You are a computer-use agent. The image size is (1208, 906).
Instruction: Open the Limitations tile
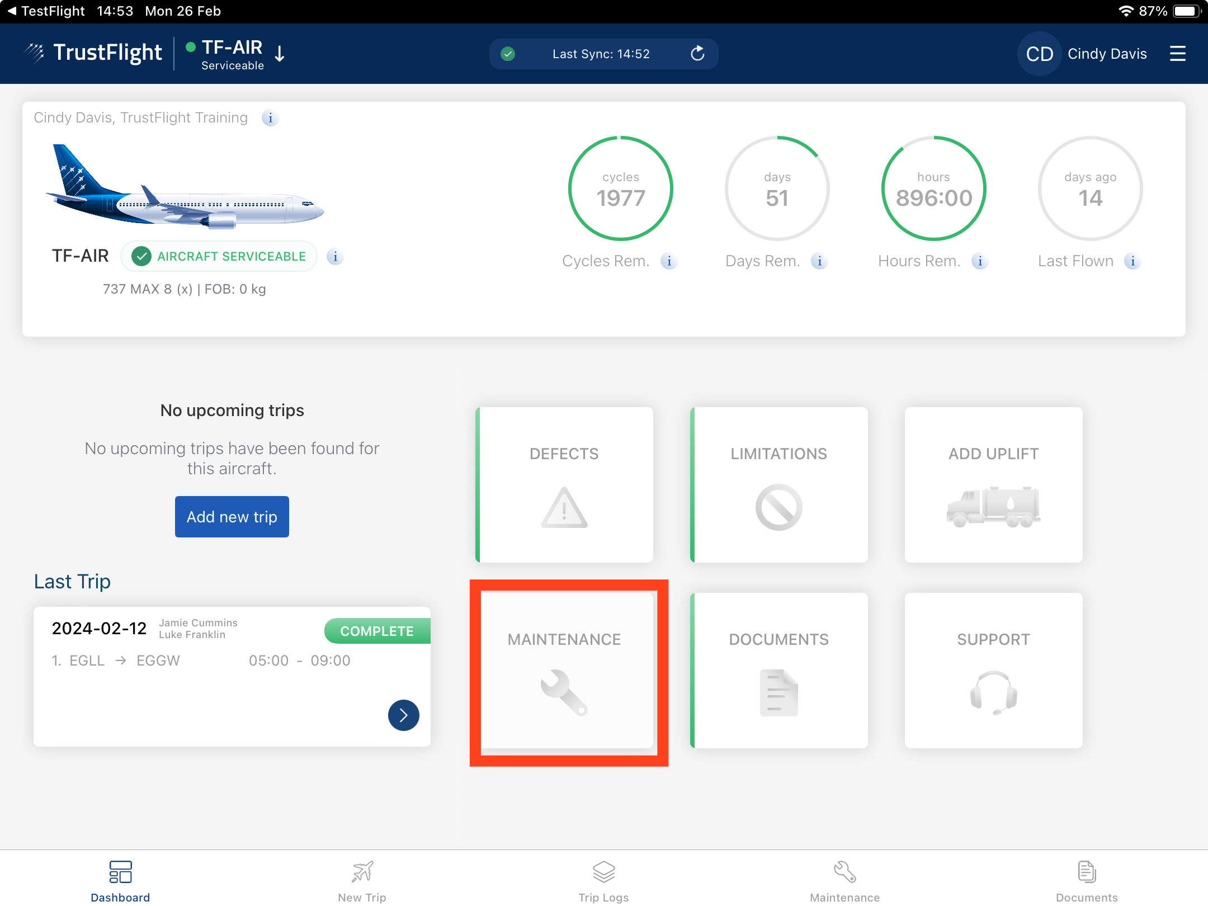[779, 485]
